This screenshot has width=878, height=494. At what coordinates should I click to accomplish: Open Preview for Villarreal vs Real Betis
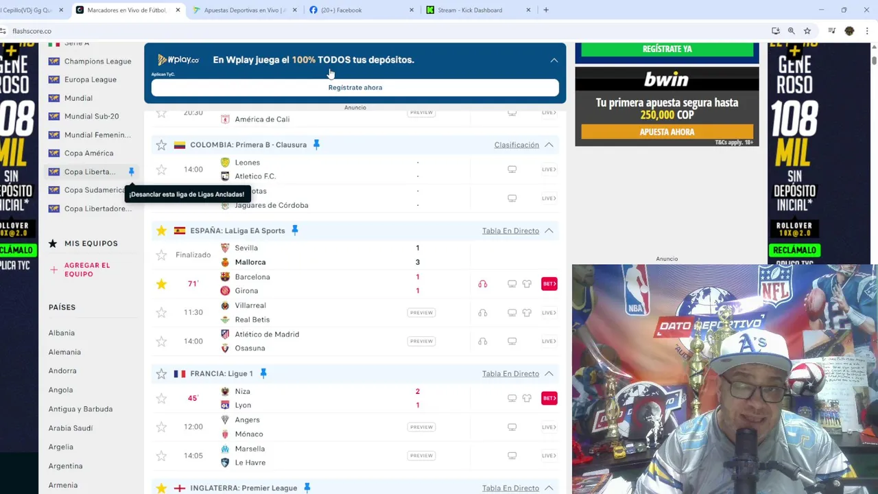pyautogui.click(x=421, y=313)
